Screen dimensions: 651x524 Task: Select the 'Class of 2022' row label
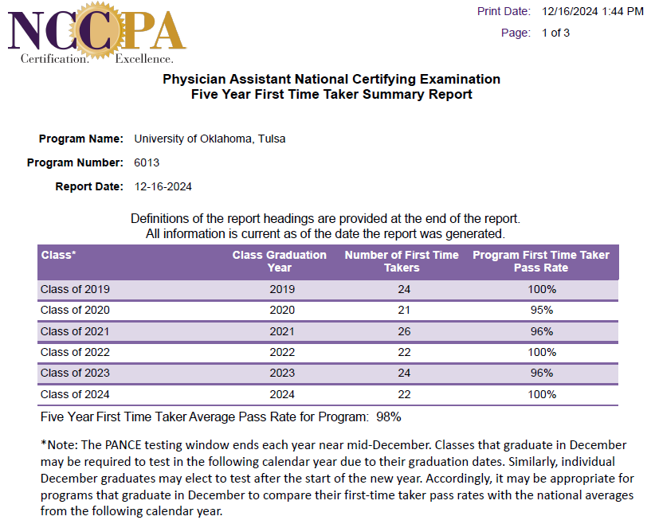tap(75, 352)
